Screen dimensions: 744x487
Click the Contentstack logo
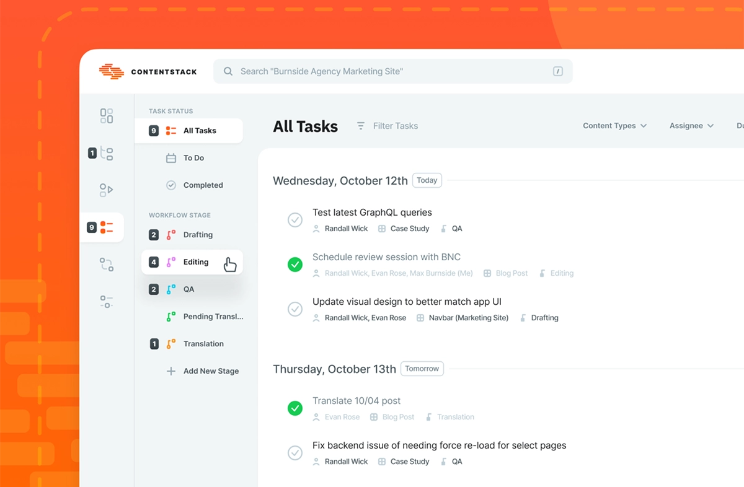[148, 71]
